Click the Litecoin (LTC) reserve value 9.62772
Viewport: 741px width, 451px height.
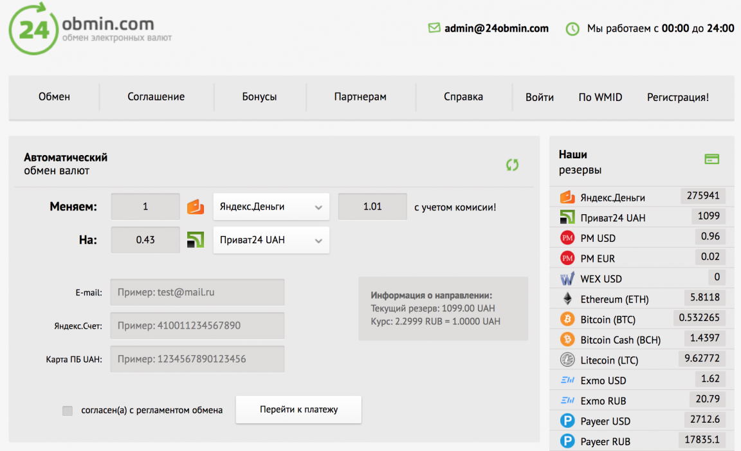[702, 358]
